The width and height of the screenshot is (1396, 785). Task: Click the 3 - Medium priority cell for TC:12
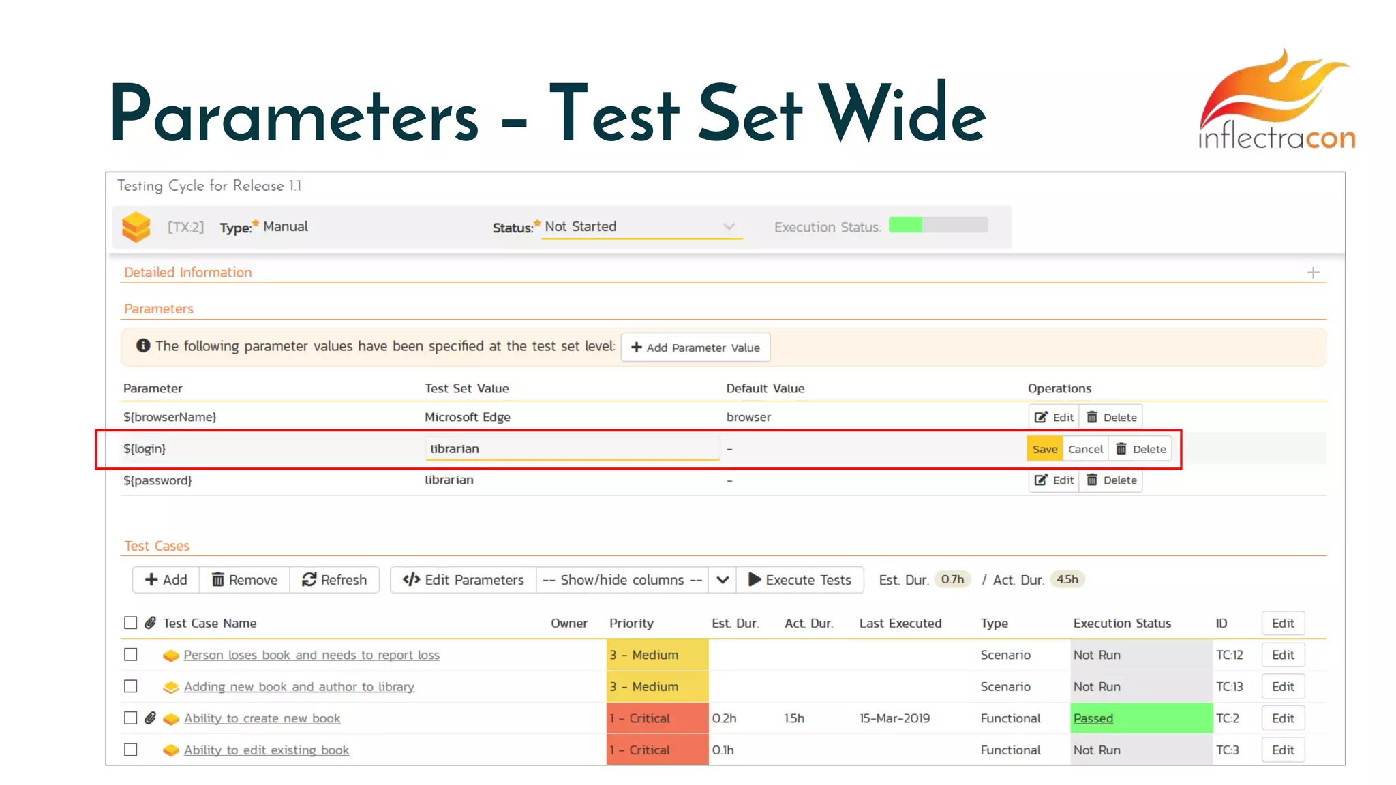[657, 655]
